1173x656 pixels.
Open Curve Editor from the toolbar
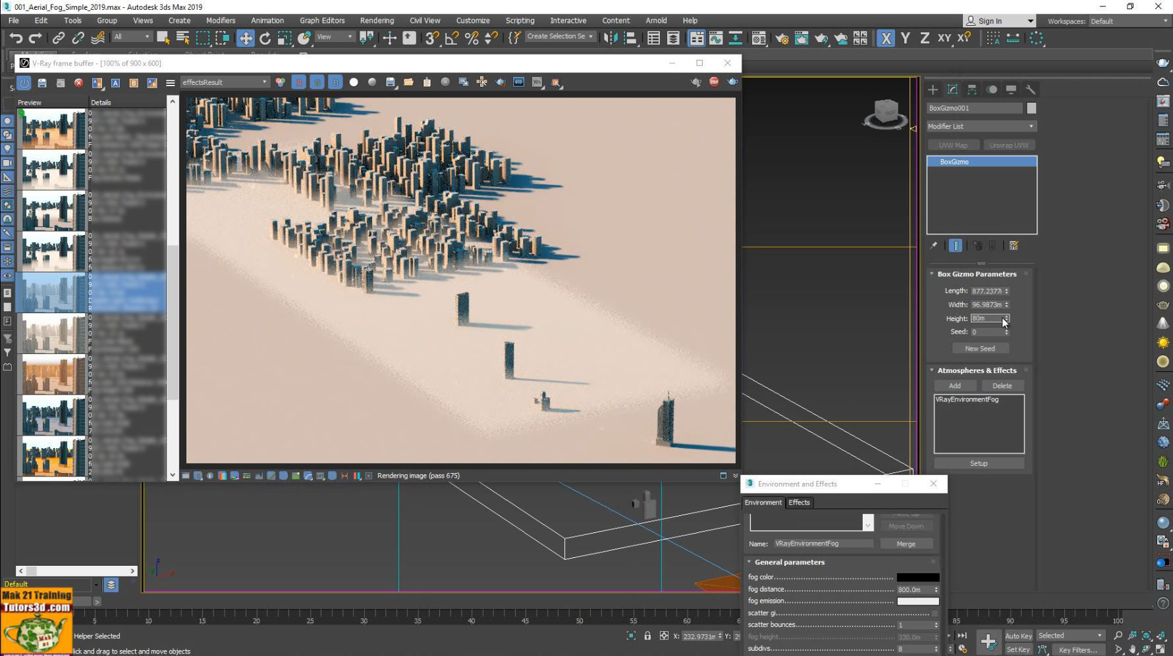click(716, 38)
